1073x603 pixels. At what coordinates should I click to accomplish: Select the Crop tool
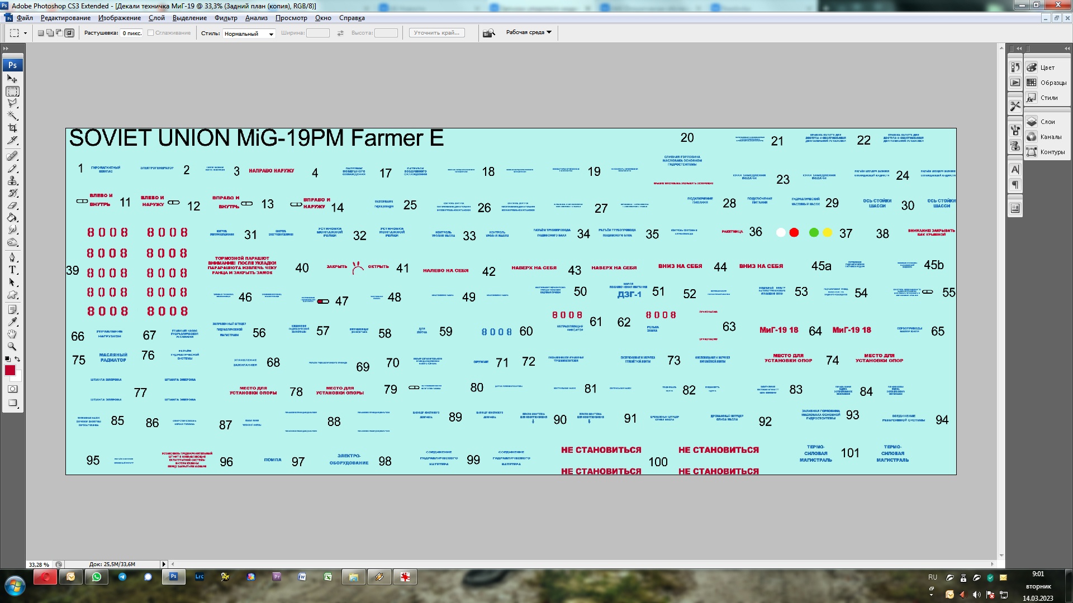tap(12, 128)
